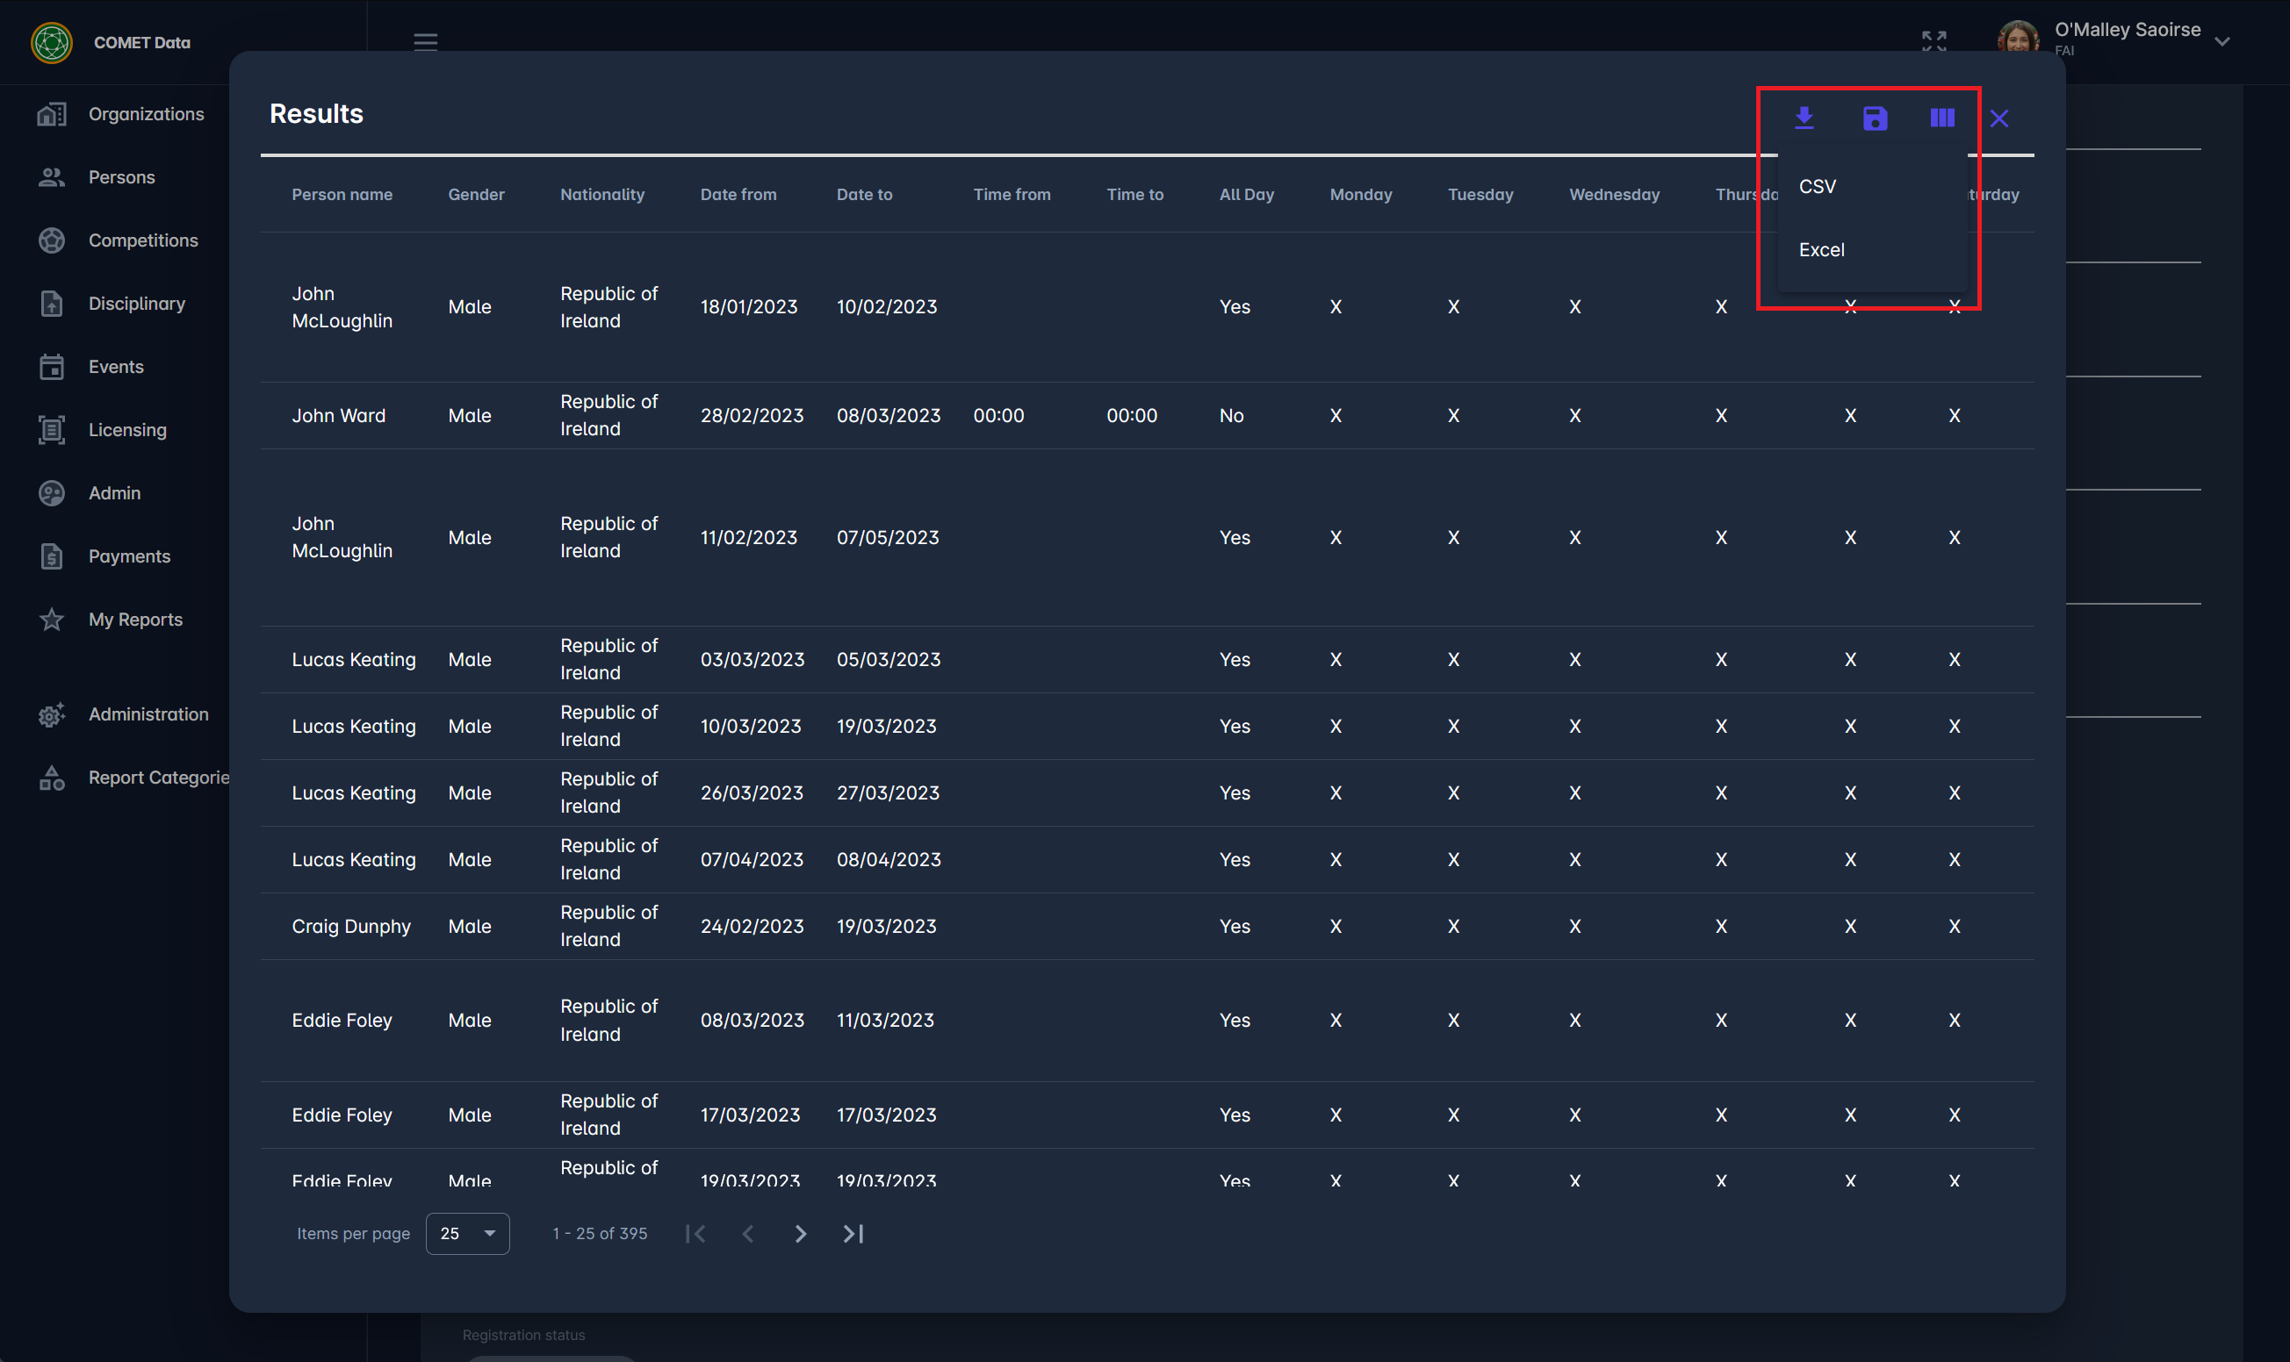Select CSV export option
Screen dimensions: 2290x1362
[1817, 186]
